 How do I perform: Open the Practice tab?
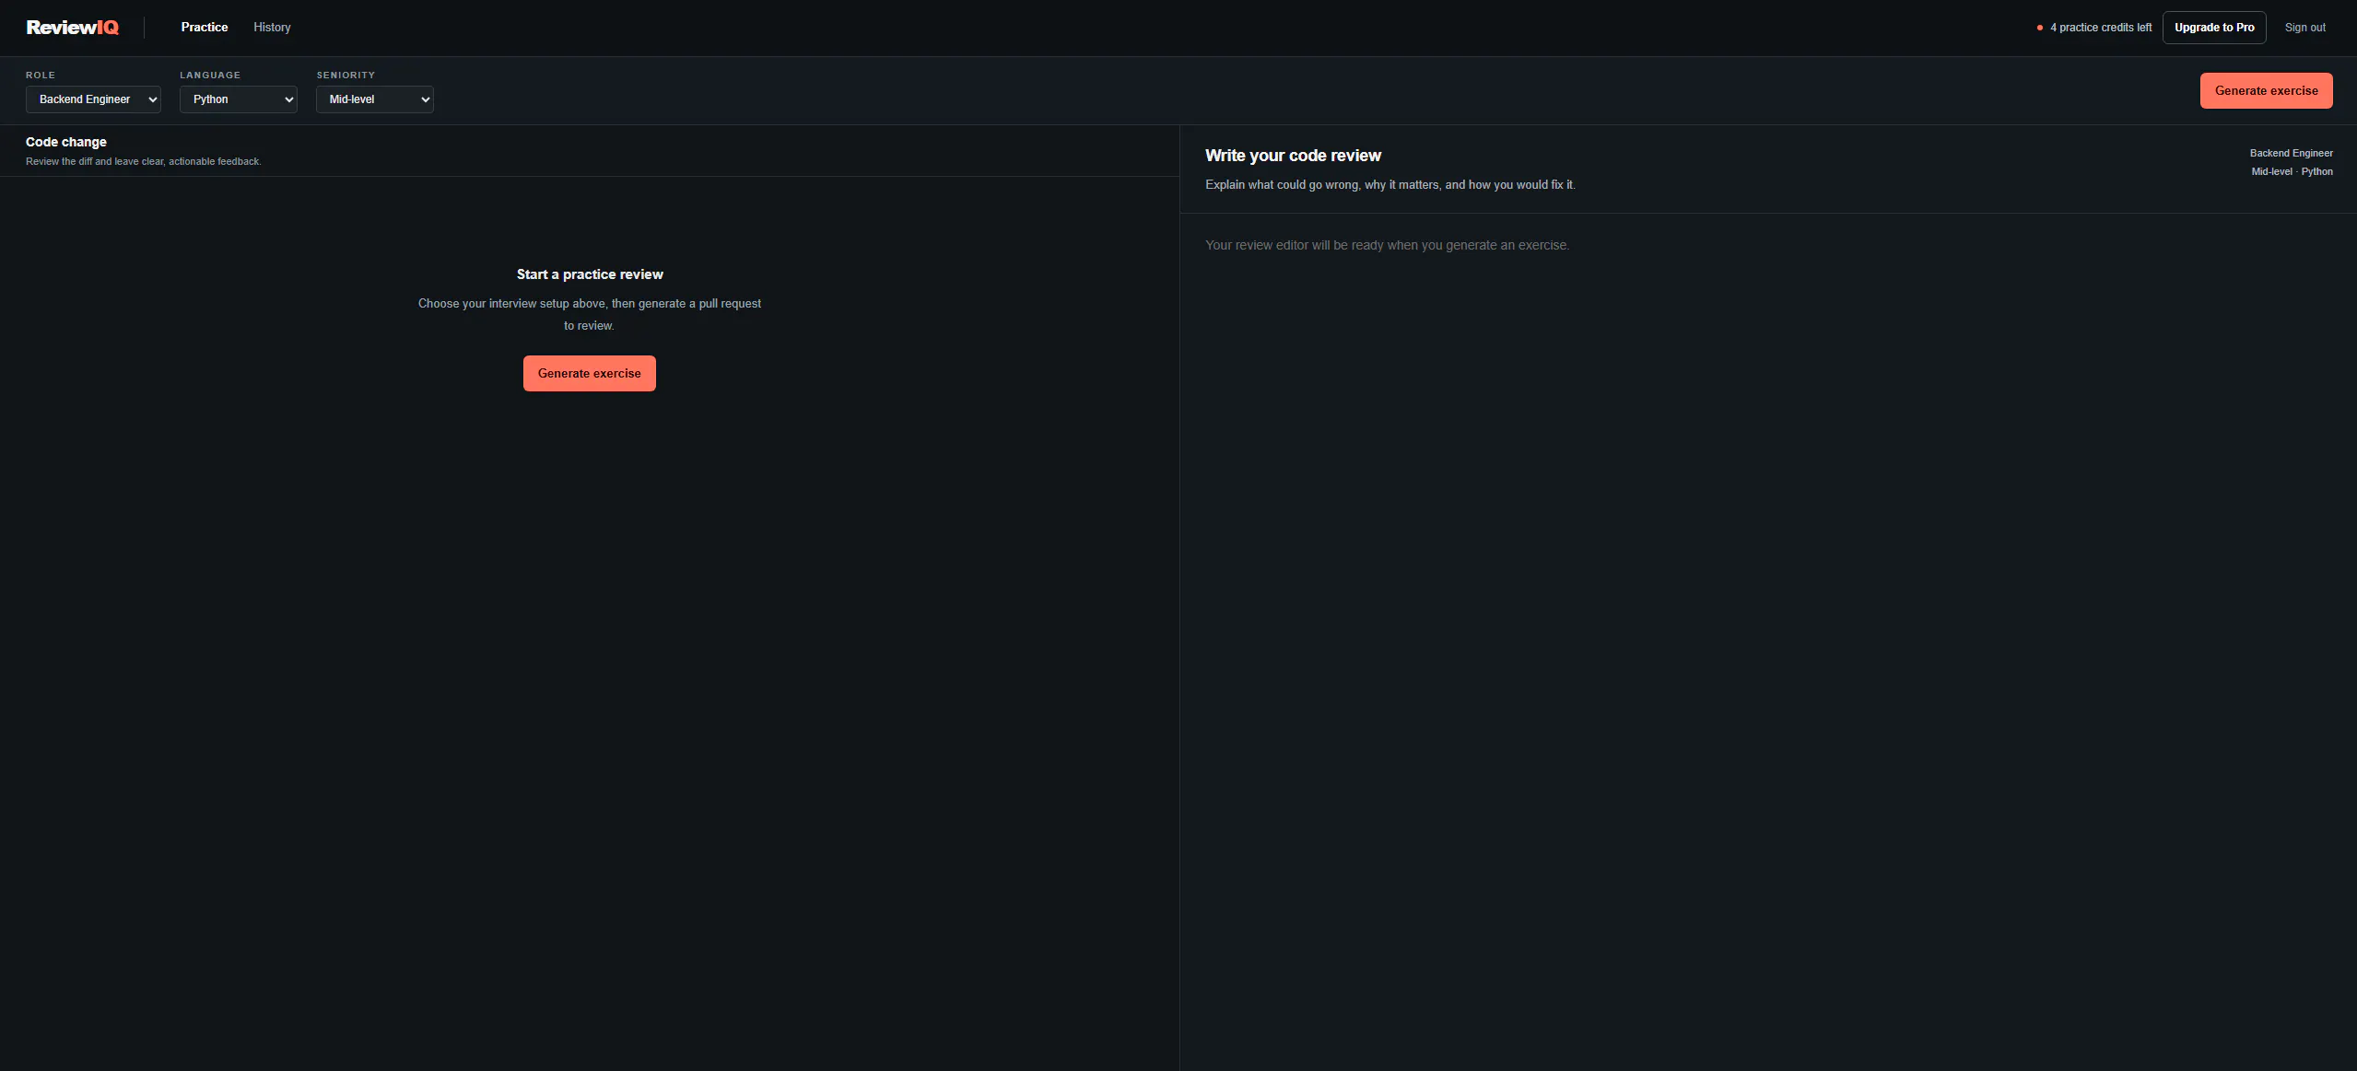tap(205, 28)
